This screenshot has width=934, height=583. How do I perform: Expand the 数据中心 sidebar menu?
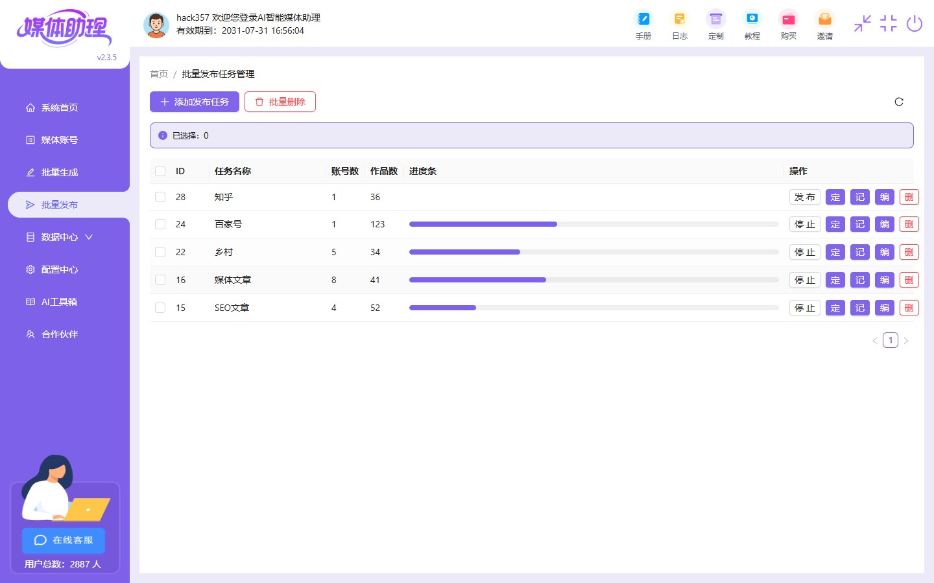tap(60, 237)
